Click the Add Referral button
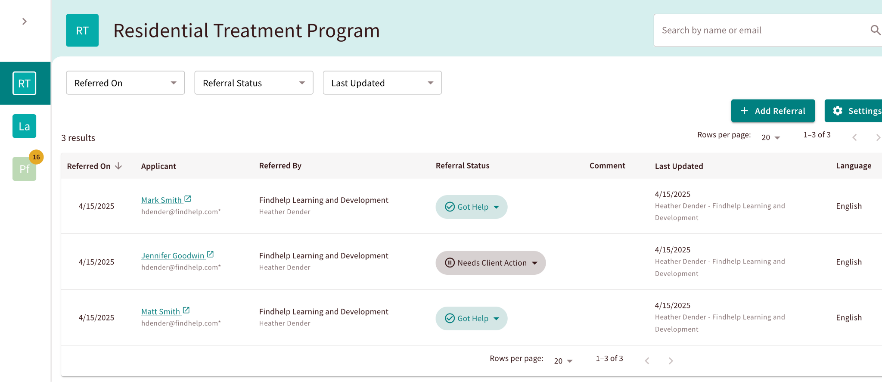882x382 pixels. [x=773, y=111]
